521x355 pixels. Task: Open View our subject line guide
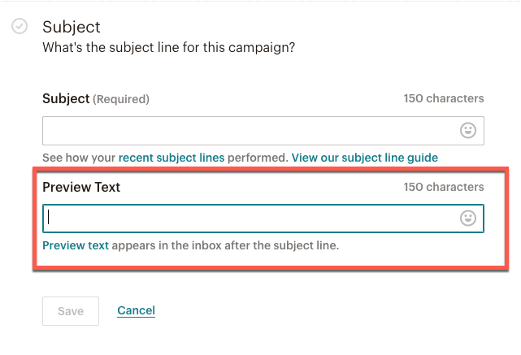point(364,158)
